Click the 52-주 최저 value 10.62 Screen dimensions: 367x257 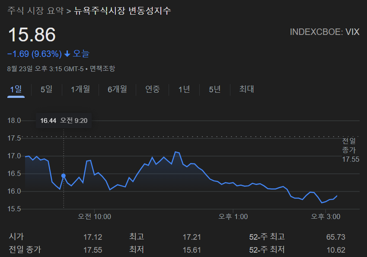pyautogui.click(x=336, y=250)
